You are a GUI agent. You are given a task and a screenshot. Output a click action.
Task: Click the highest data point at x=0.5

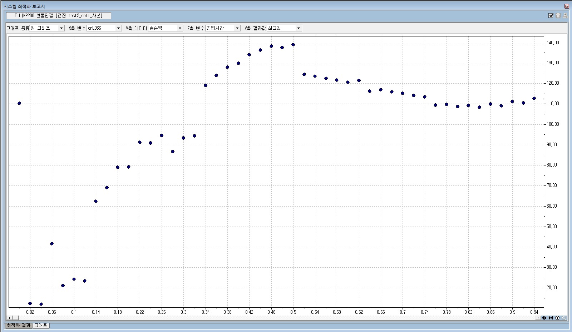pyautogui.click(x=293, y=45)
